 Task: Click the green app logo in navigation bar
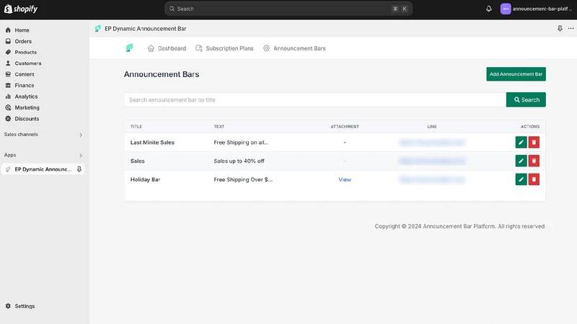click(x=129, y=48)
